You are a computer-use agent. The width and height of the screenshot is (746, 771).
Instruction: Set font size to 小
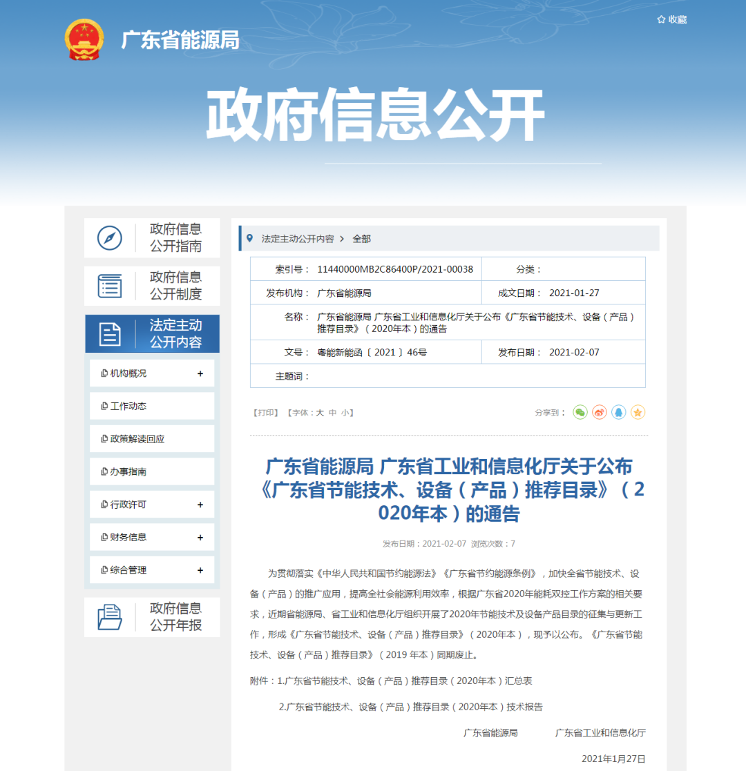pyautogui.click(x=345, y=413)
